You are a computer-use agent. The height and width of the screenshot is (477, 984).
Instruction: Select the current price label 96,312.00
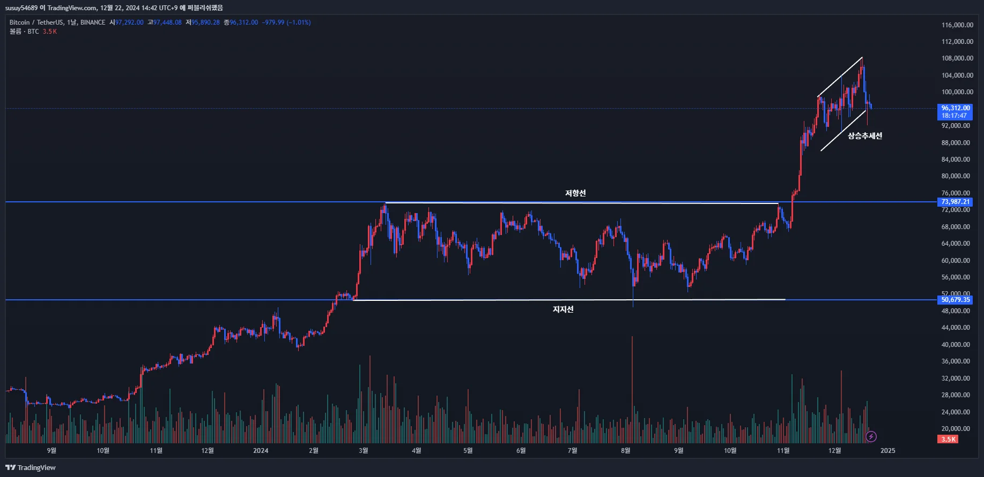pyautogui.click(x=956, y=108)
